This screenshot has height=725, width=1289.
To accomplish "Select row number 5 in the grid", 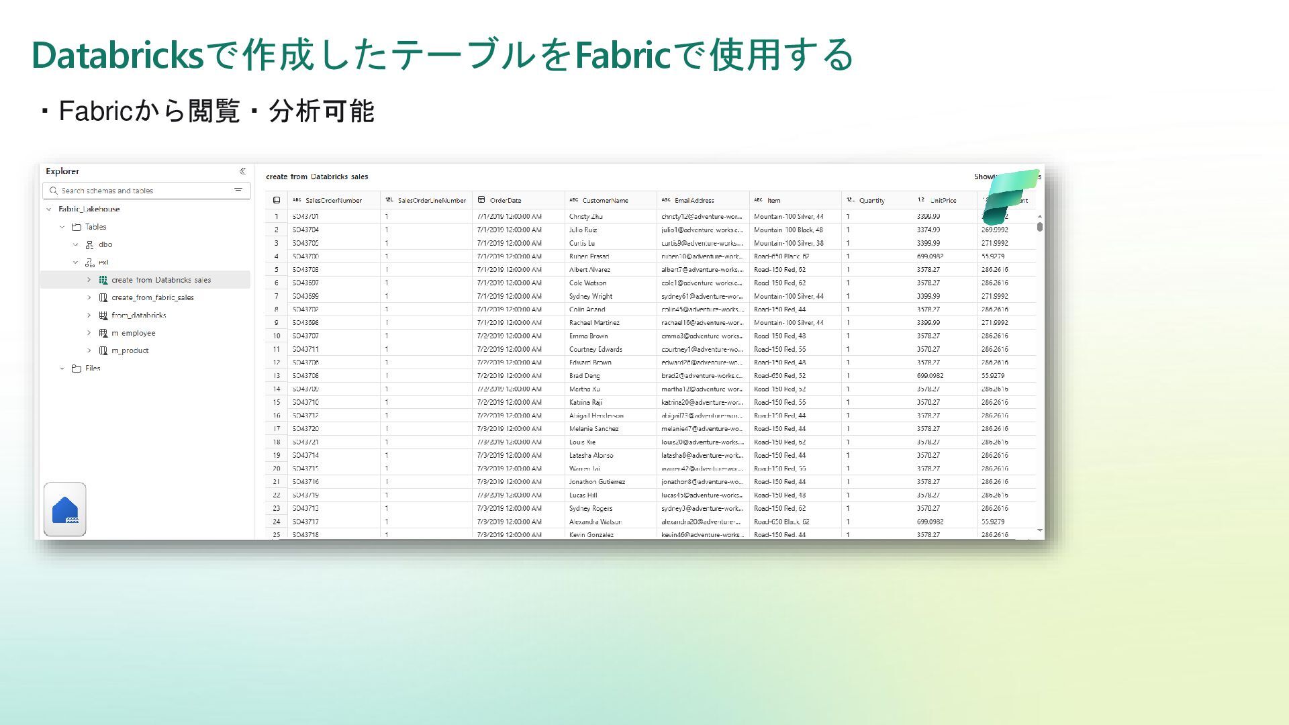I will click(276, 270).
